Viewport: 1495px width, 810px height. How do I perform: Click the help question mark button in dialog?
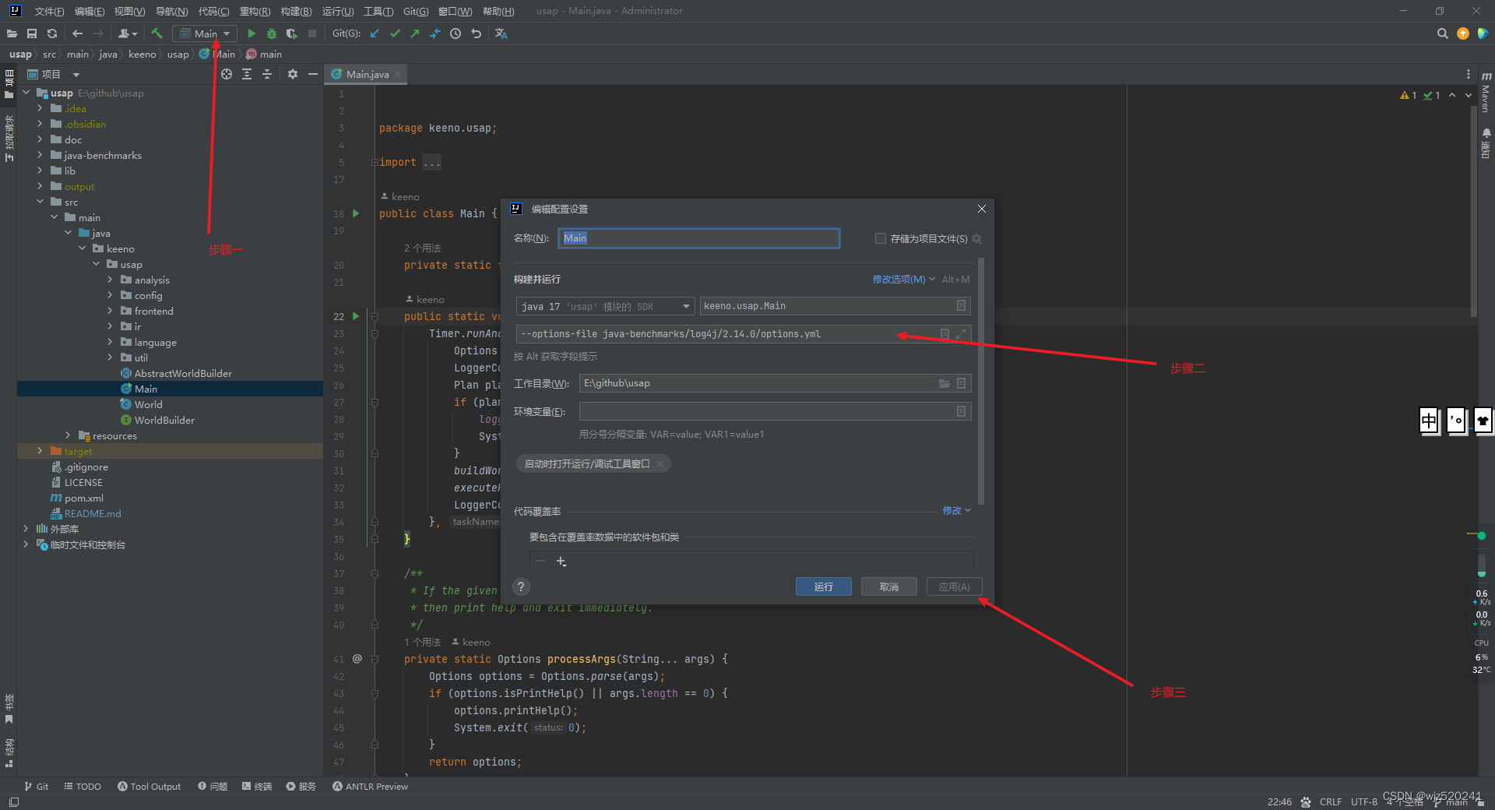[x=522, y=587]
